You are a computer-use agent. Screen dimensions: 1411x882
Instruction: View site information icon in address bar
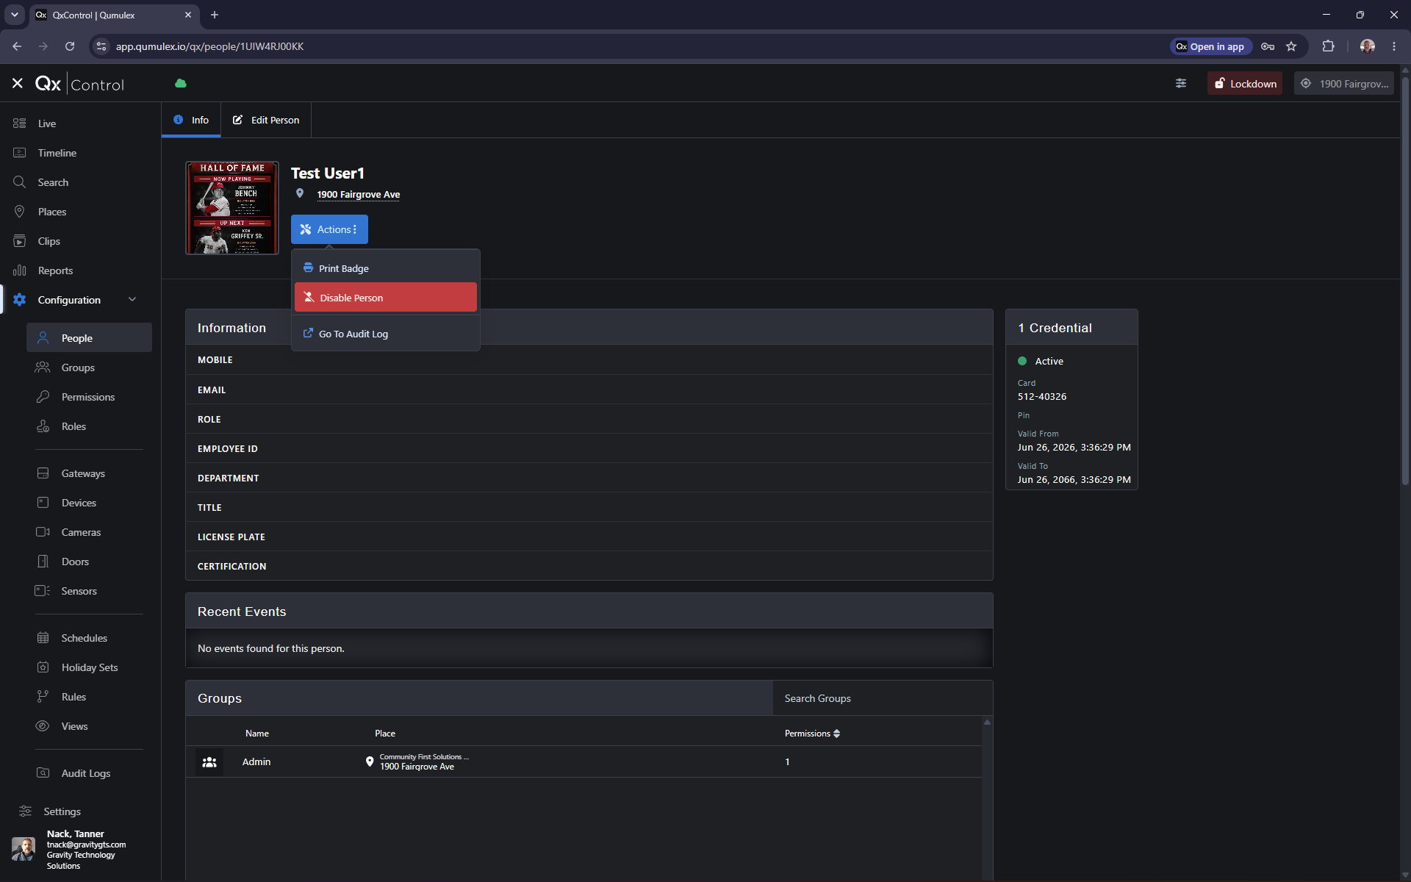pos(102,46)
